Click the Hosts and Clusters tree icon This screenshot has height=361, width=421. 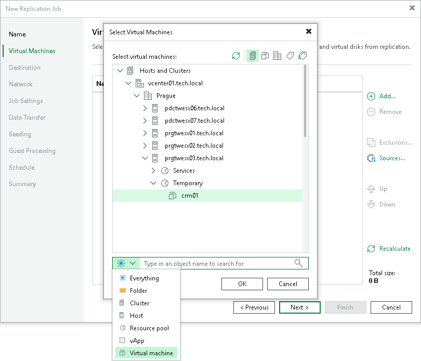pos(130,71)
